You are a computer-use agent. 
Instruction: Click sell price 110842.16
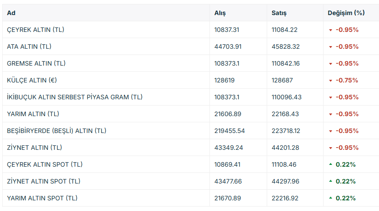coord(286,63)
